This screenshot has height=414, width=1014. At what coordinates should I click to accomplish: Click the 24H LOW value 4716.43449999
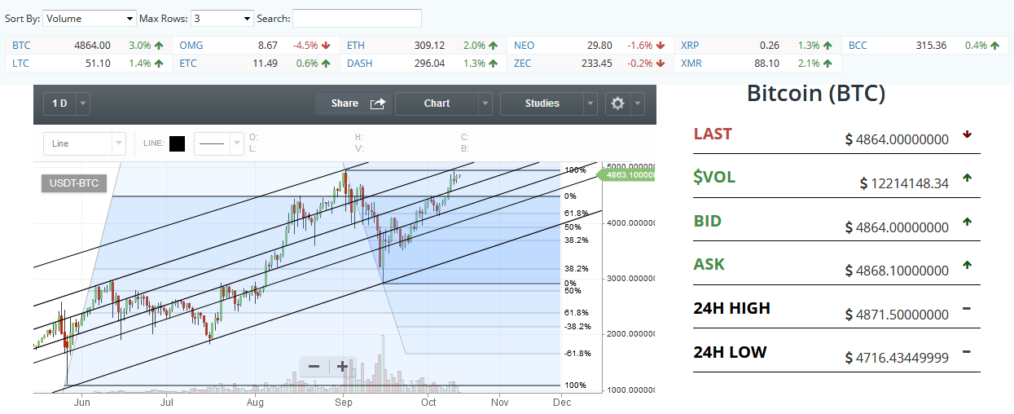(x=897, y=358)
